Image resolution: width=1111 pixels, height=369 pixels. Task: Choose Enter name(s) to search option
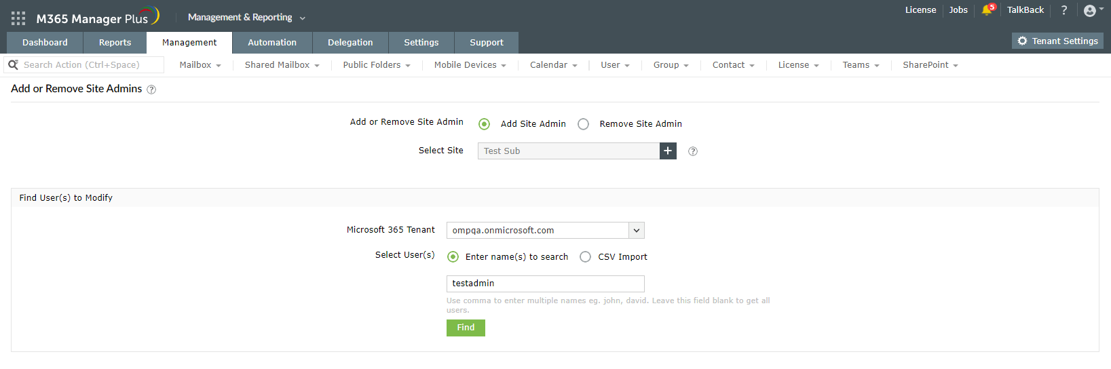(453, 257)
